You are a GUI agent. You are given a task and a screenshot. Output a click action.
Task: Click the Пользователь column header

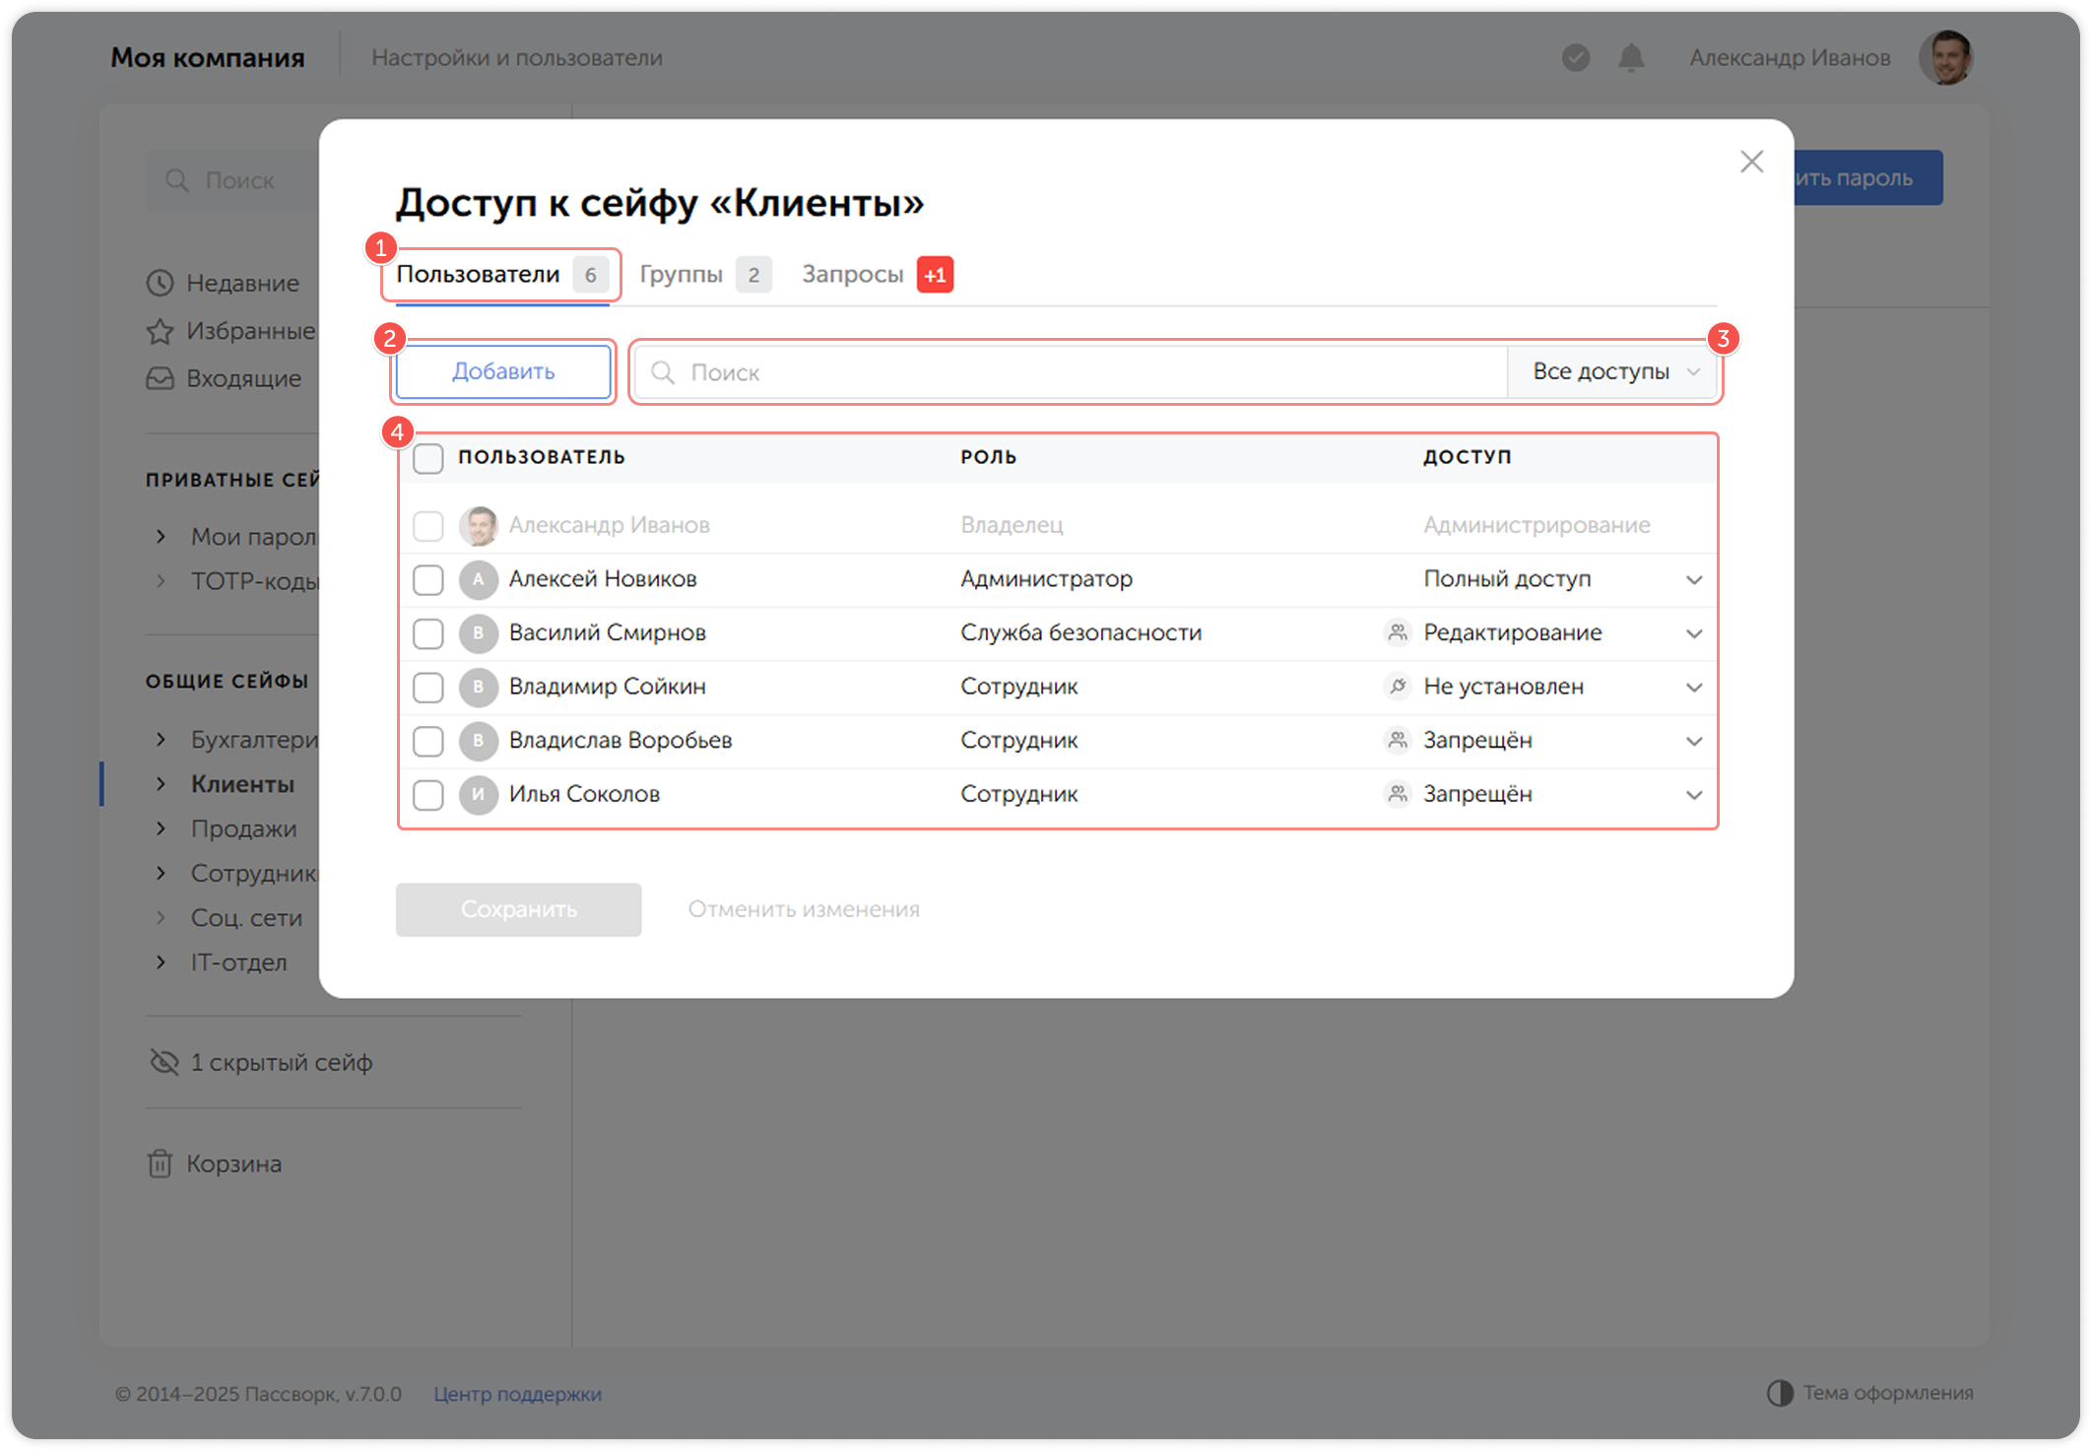click(x=542, y=457)
